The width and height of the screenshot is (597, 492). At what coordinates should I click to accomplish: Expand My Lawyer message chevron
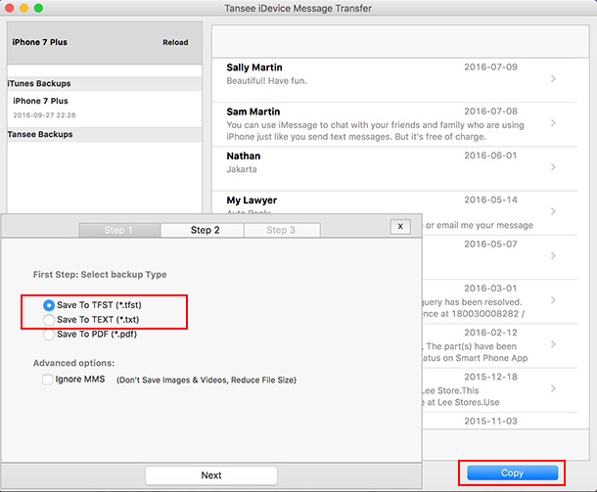[553, 210]
